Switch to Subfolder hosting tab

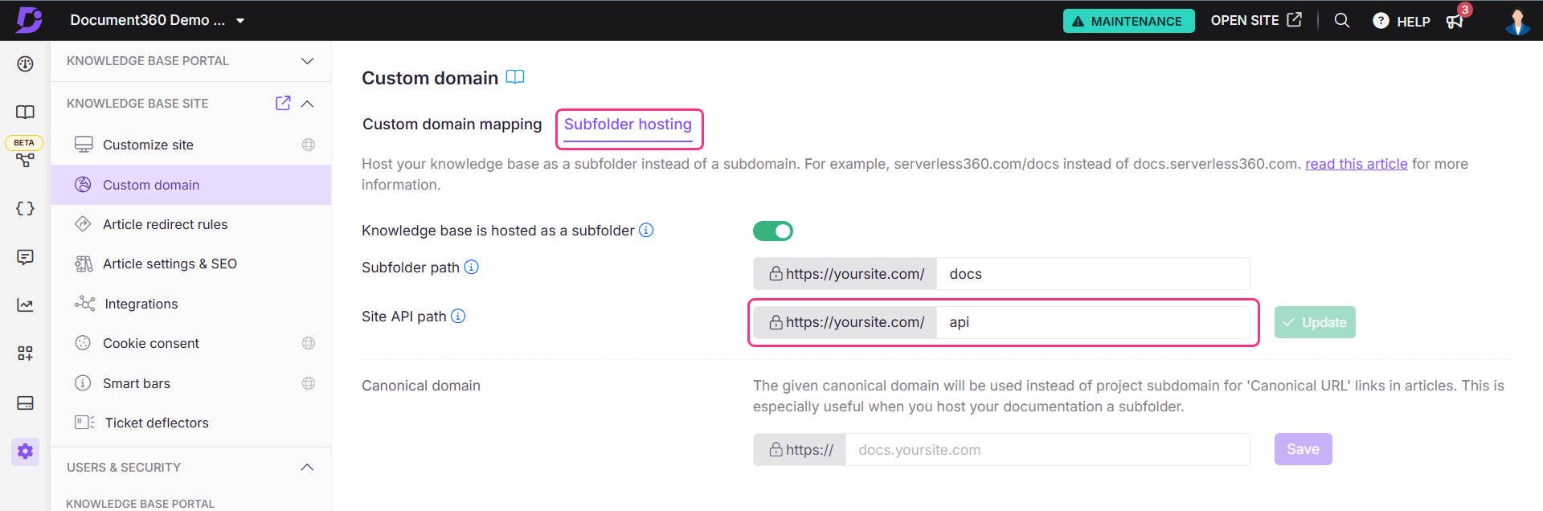[x=628, y=125]
